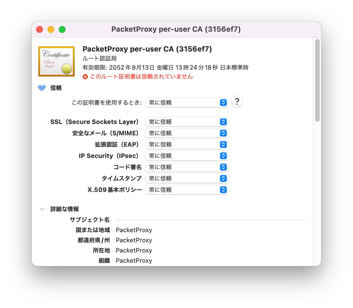
Task: Minimize the window using yellow button
Action: click(51, 29)
